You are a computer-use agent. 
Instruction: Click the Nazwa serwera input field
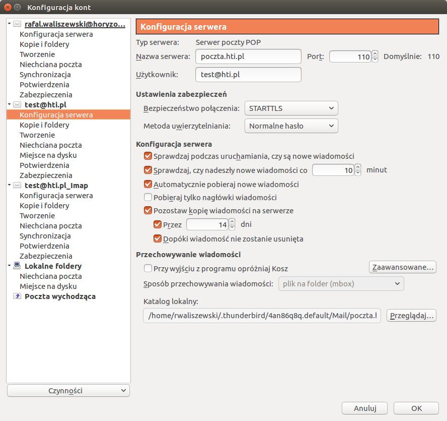[x=248, y=56]
